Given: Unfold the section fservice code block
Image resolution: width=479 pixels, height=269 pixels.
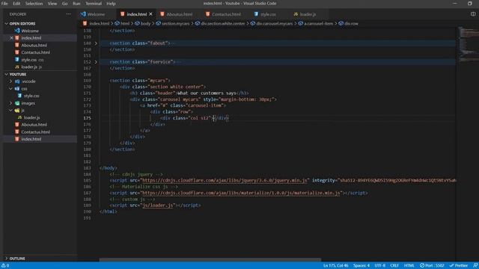Looking at the screenshot, I should pos(96,62).
